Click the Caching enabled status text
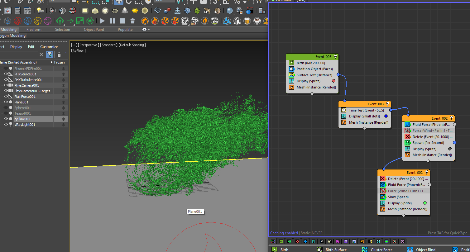470x252 pixels. pyautogui.click(x=284, y=233)
